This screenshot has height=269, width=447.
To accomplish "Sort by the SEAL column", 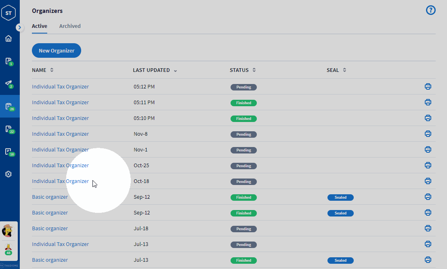I will 336,70.
